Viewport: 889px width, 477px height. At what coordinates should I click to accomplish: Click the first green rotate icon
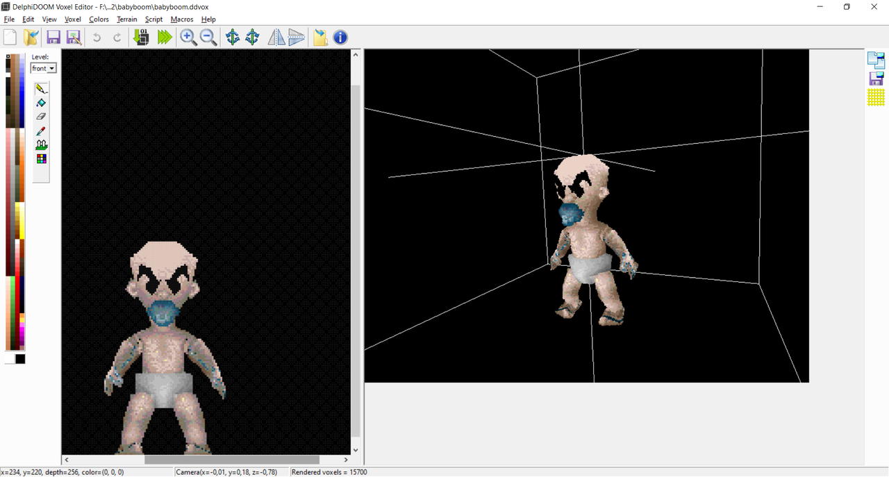(233, 37)
